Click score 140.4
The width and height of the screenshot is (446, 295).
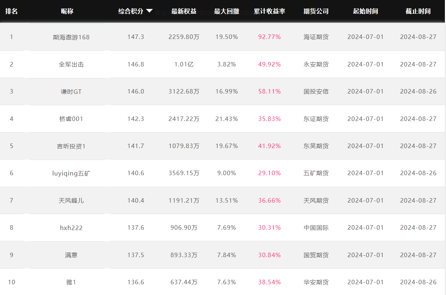[x=135, y=200]
